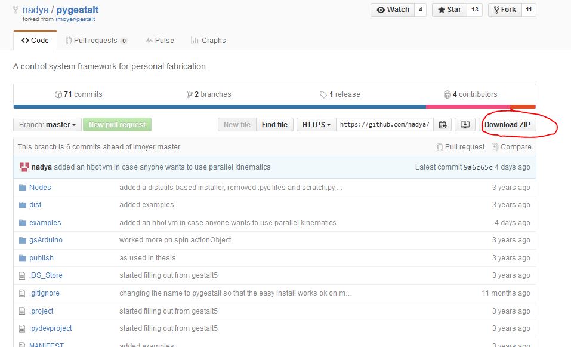Open the imoyer/gestalt source link

75,19
